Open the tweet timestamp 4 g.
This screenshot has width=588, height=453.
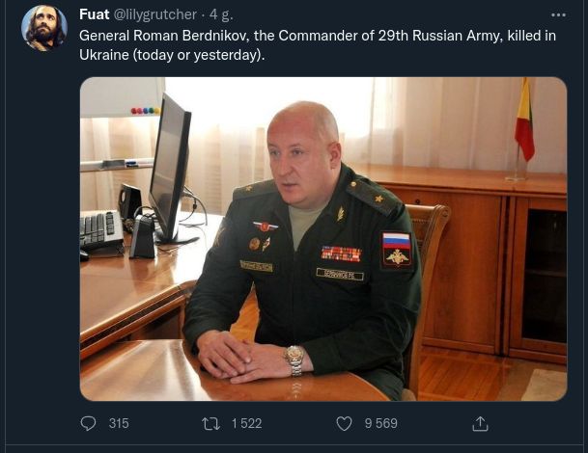click(x=221, y=15)
